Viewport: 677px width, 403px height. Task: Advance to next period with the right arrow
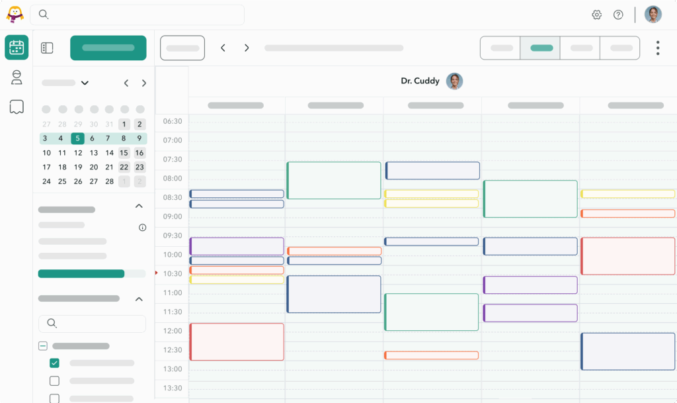(x=246, y=48)
